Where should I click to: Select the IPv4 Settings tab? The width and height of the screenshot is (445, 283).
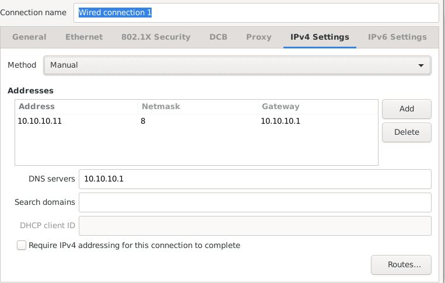click(320, 37)
